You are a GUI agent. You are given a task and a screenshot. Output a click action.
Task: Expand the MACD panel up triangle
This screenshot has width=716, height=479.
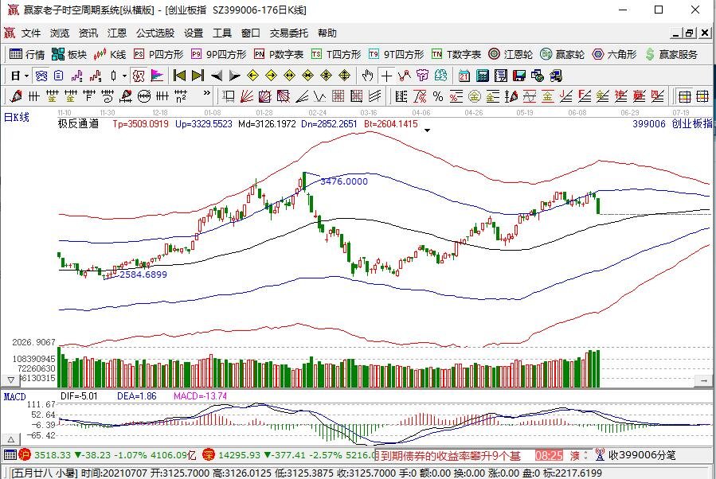pyautogui.click(x=11, y=440)
